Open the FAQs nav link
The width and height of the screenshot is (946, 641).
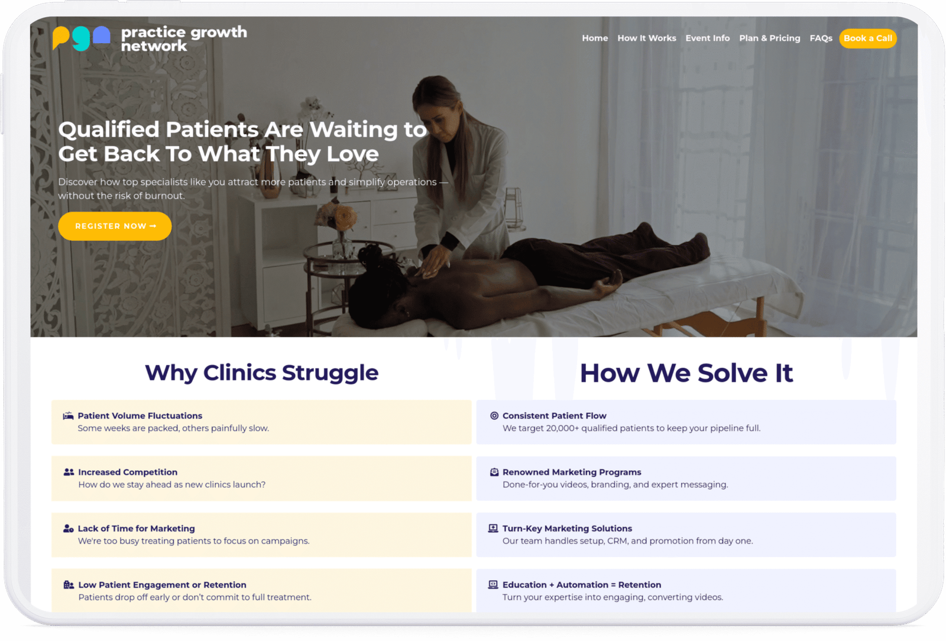pos(821,38)
